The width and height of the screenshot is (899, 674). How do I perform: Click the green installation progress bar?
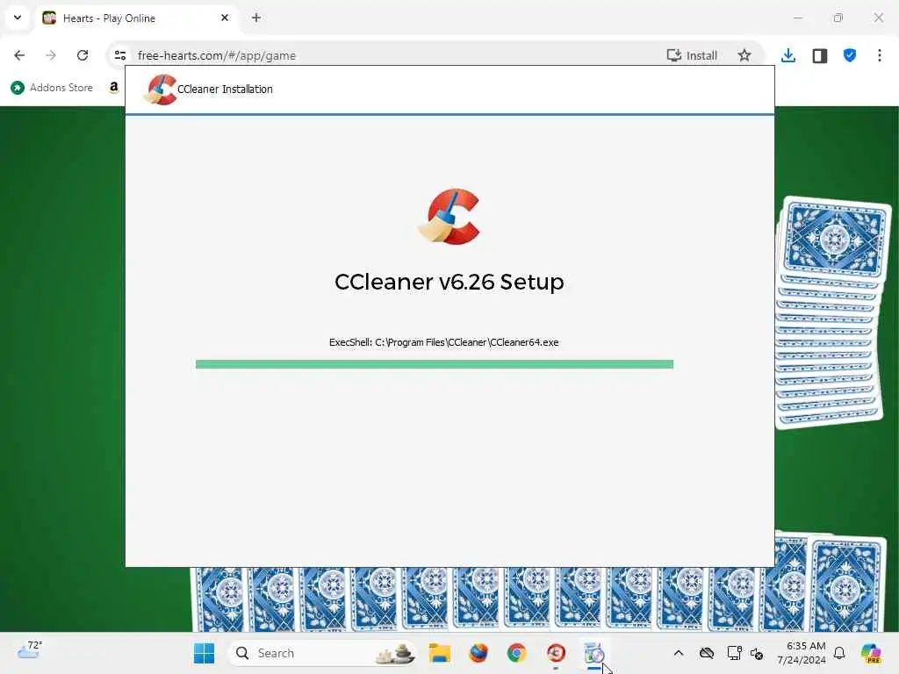[x=435, y=364]
